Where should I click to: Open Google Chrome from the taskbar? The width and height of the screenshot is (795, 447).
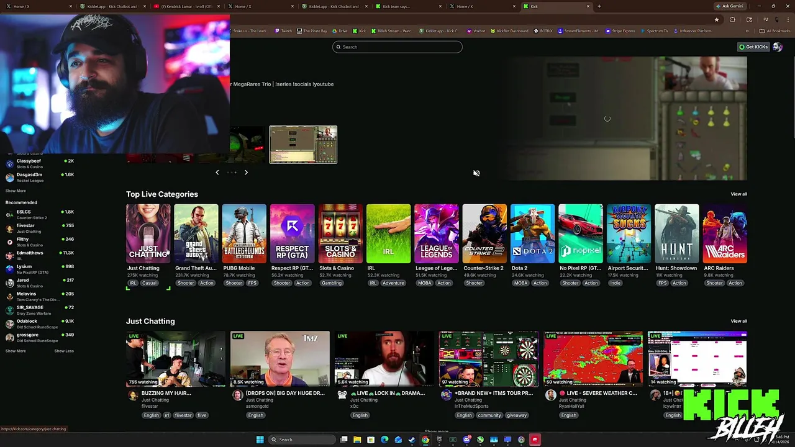[425, 440]
